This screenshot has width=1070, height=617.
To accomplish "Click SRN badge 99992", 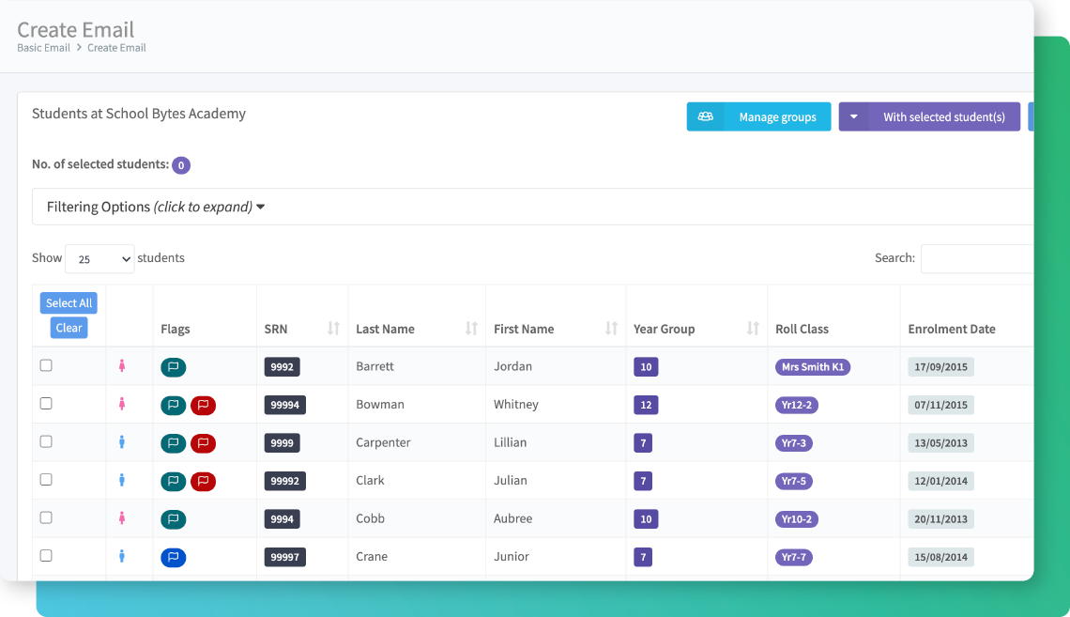I will tap(285, 481).
